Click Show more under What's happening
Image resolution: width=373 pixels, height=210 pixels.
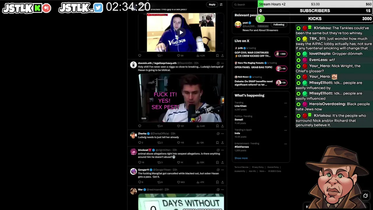point(241,158)
